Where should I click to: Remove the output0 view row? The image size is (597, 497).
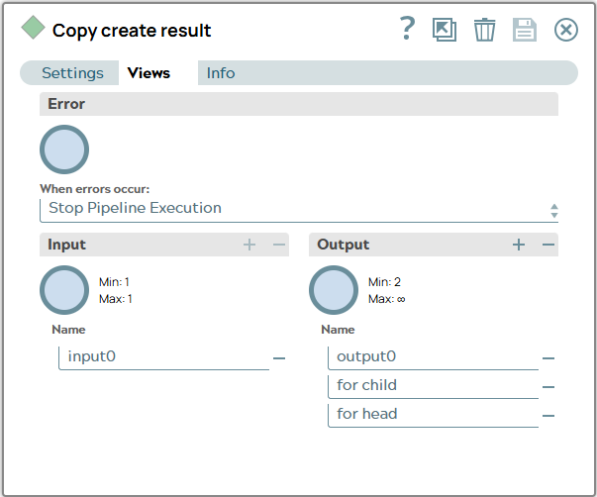pos(548,358)
